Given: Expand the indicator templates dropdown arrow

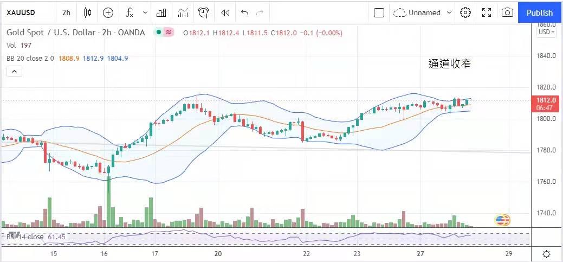Looking at the screenshot, I should click(145, 12).
